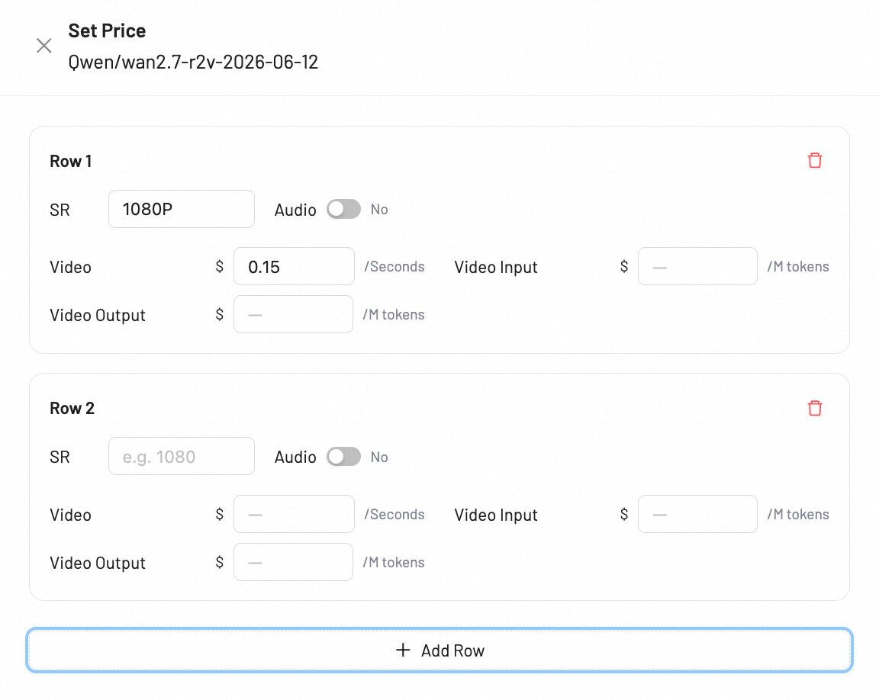The height and width of the screenshot is (700, 879).
Task: Focus Row 2 Video per-second price field
Action: pyautogui.click(x=294, y=514)
